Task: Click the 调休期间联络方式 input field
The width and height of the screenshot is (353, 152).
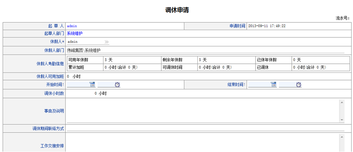Action: 205,129
